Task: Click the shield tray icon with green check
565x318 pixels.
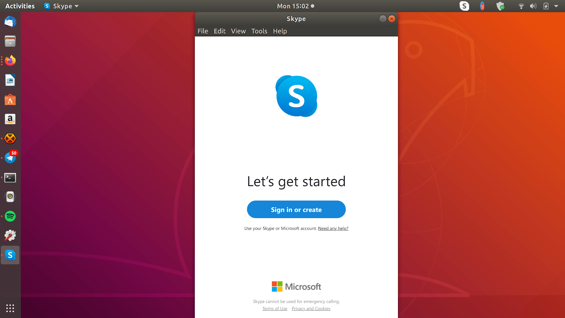Action: (500, 6)
